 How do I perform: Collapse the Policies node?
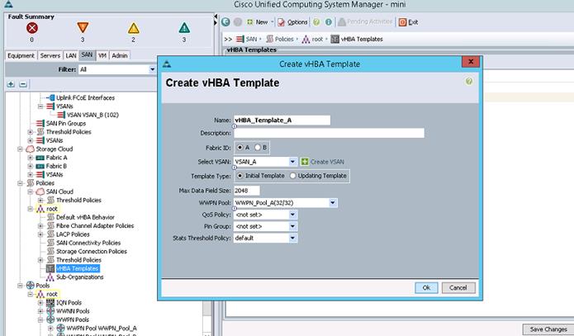click(21, 183)
